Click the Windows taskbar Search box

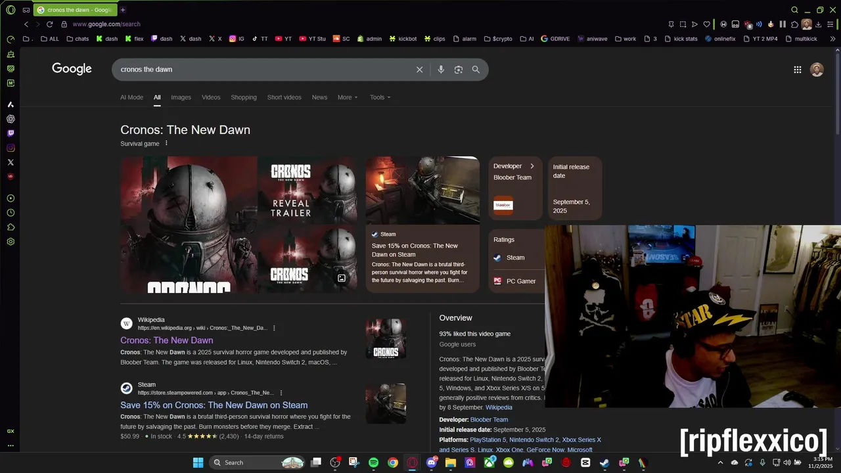point(258,462)
